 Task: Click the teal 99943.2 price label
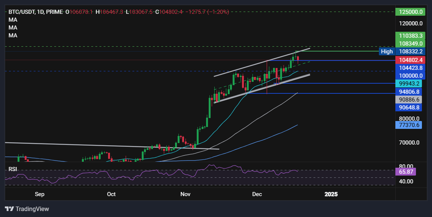(x=409, y=84)
